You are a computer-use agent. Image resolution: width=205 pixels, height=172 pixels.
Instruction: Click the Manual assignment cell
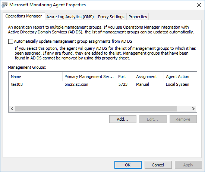click(142, 84)
